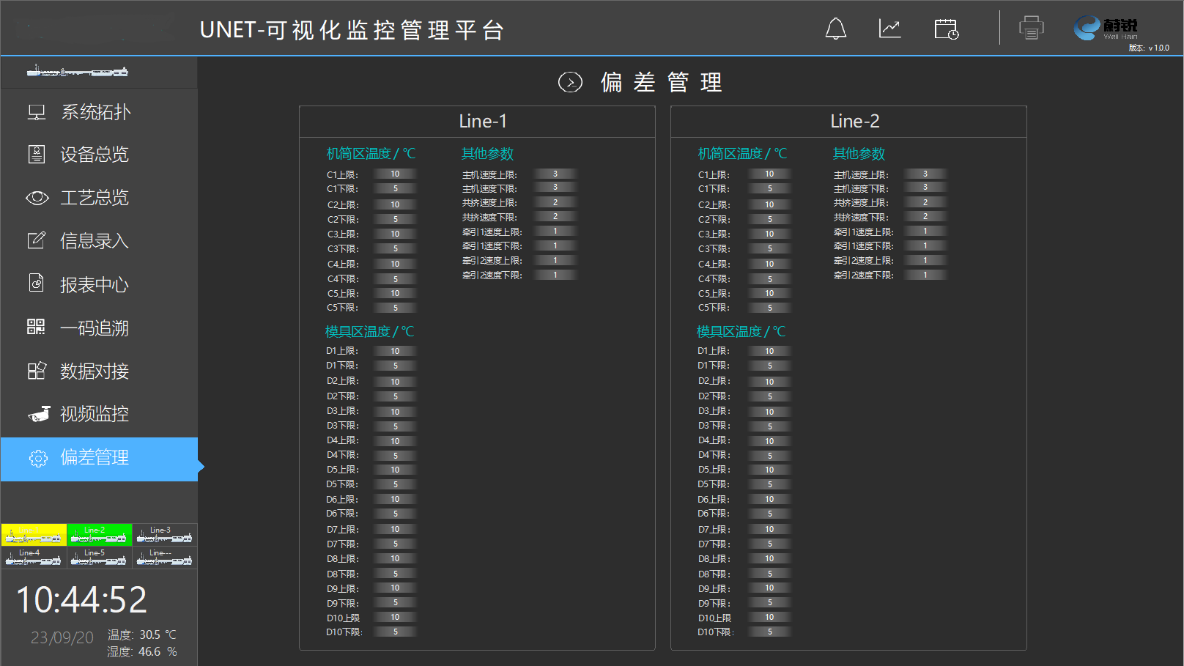Viewport: 1184px width, 666px height.
Task: Click the trend chart icon
Action: click(x=889, y=29)
